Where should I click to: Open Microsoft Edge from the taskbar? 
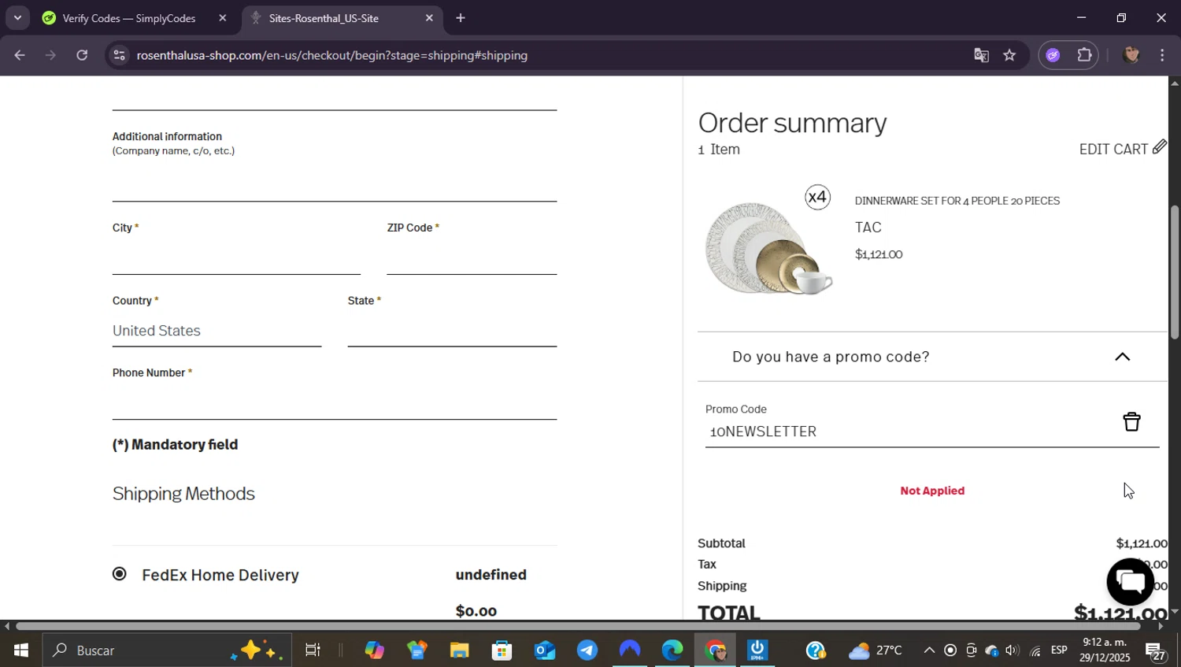click(x=672, y=650)
